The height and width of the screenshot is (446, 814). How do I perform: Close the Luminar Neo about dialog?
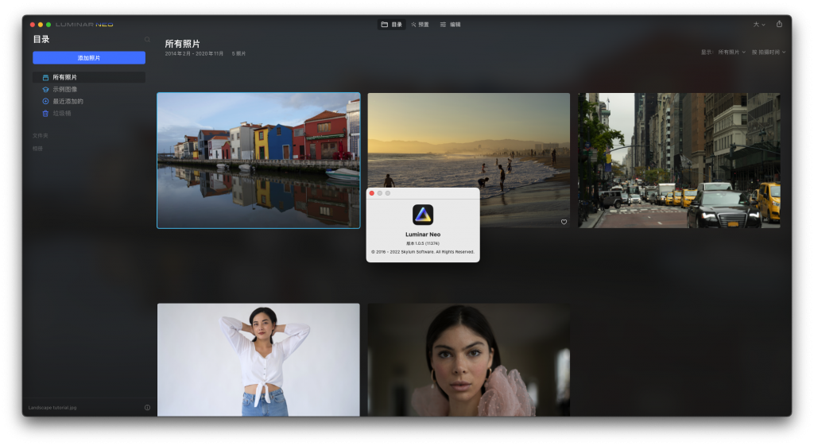coord(372,193)
